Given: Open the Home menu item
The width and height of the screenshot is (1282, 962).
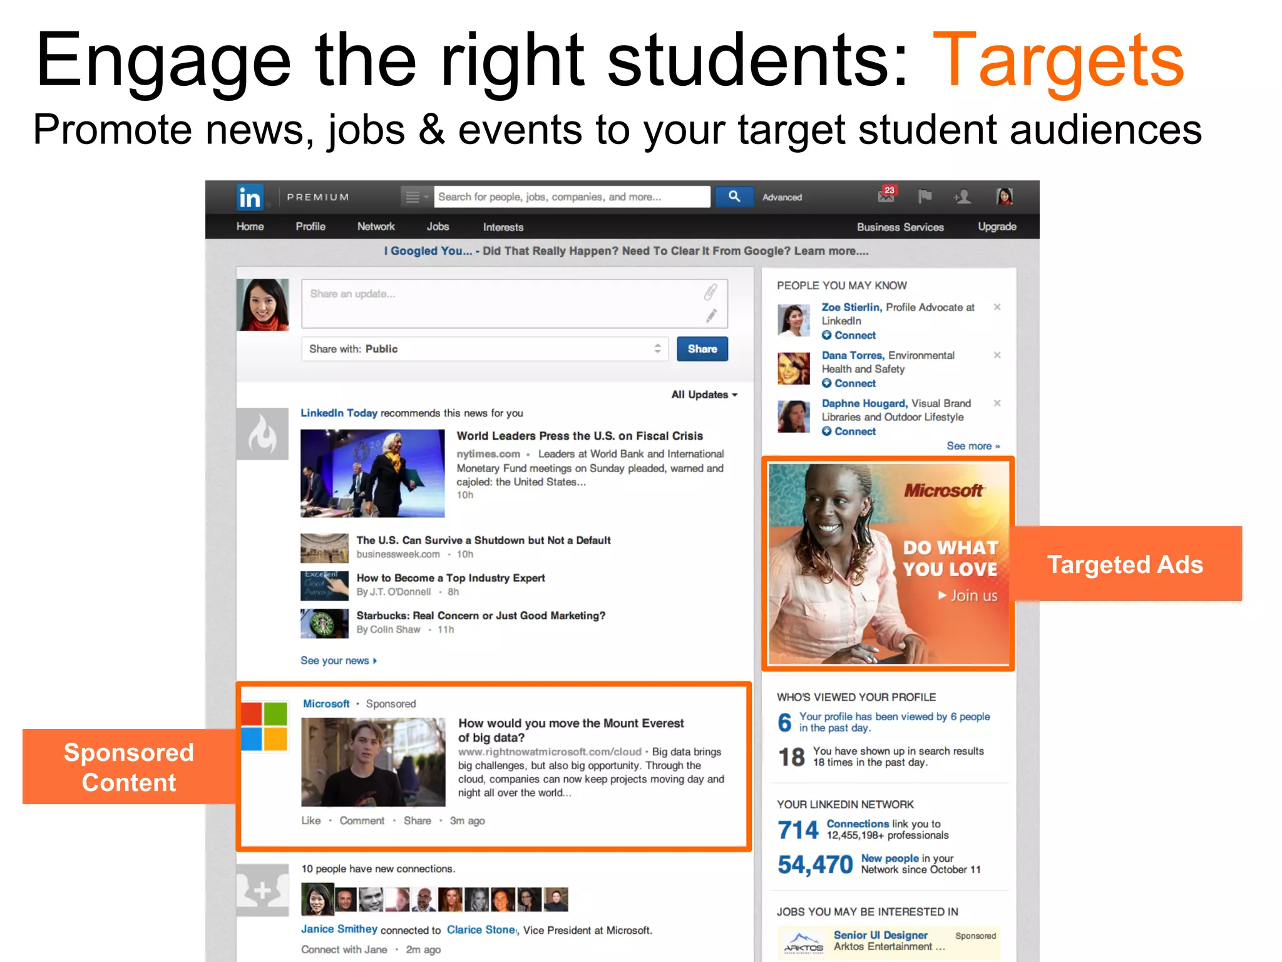Looking at the screenshot, I should [x=250, y=227].
